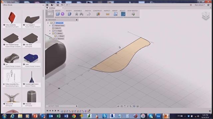Click the Stop Sketch icon
Screen dimensions: 213x119
[x=133, y=14]
